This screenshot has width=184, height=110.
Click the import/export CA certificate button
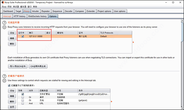coord(18,66)
